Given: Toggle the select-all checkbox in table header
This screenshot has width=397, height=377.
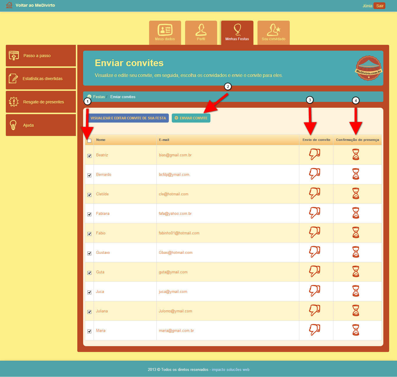Looking at the screenshot, I should click(x=90, y=141).
